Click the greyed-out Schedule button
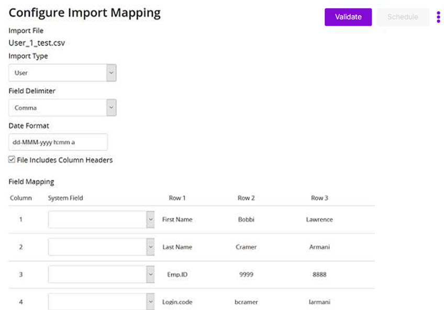 (403, 17)
